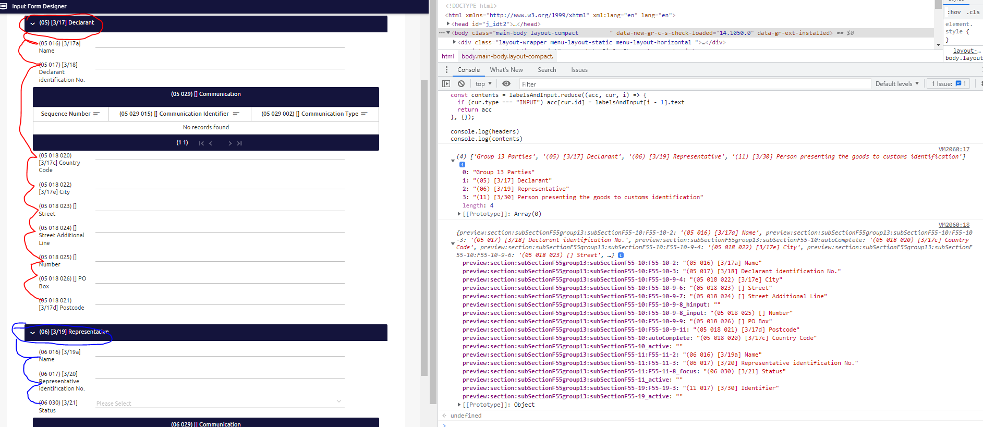Toggle the :hov element state button
Image resolution: width=983 pixels, height=427 pixels.
coord(954,12)
